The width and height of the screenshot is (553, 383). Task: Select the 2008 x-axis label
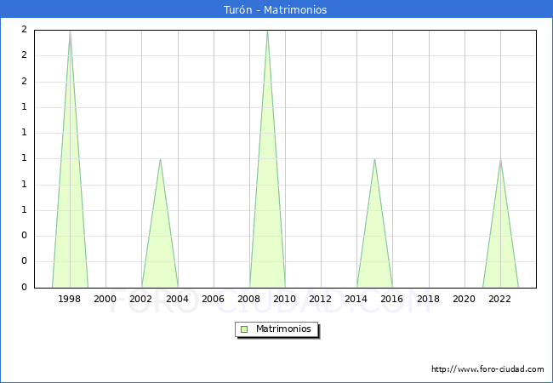point(249,299)
